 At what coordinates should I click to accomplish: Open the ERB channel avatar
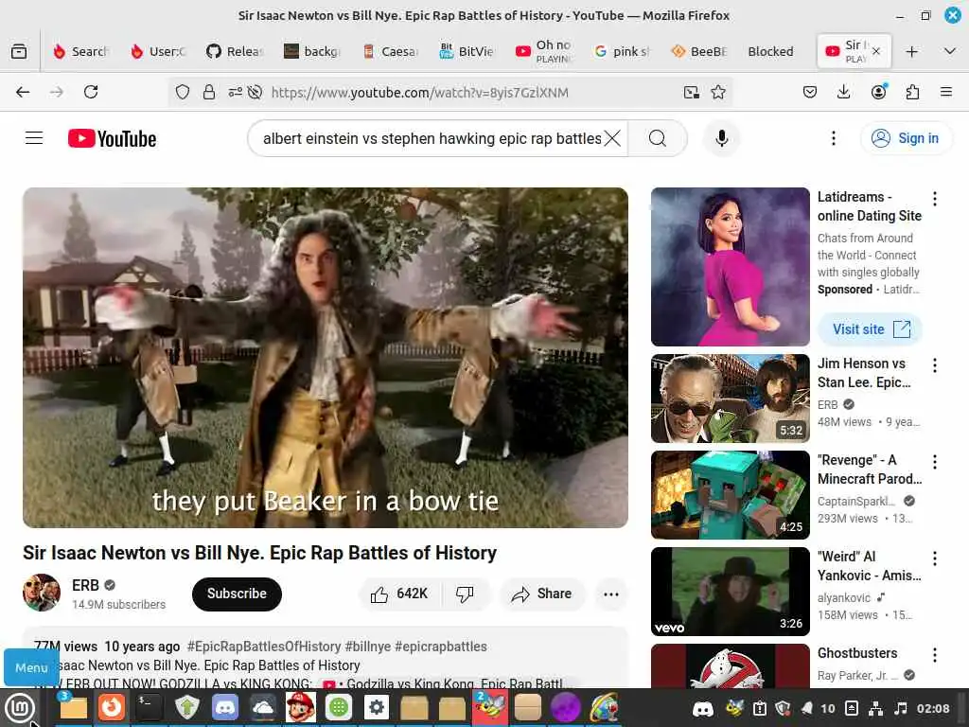point(42,593)
